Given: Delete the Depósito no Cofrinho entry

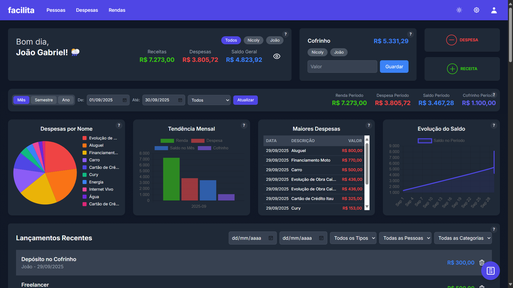Looking at the screenshot, I should point(482,263).
